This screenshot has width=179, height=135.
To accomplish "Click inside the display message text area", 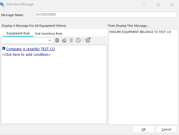I will coord(143,76).
